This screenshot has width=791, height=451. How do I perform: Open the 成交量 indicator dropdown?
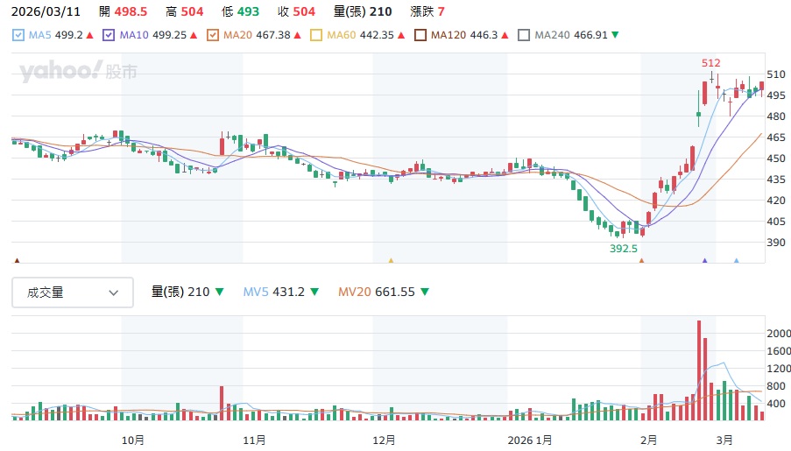[x=73, y=292]
